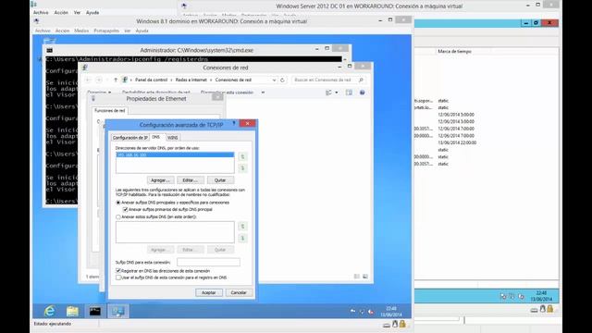Expand the toolbar overflow chevron

point(263,92)
